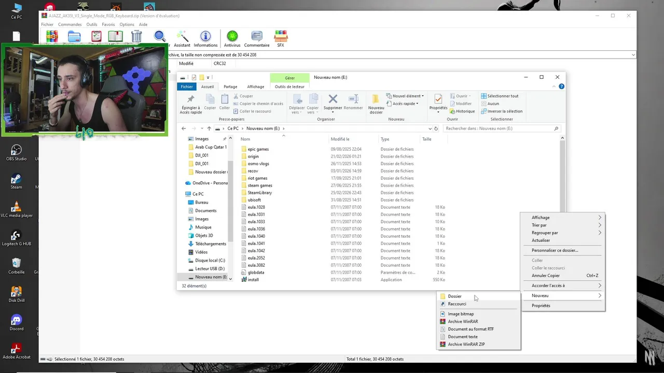Open Discord desktop shortcut

pos(16,322)
